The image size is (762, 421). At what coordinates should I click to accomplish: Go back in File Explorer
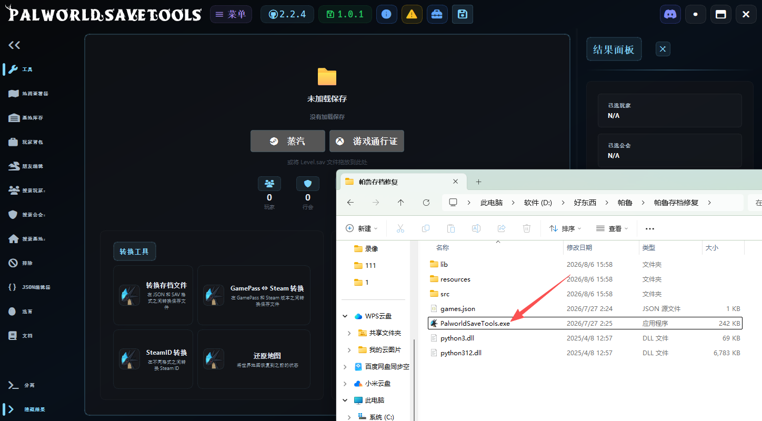pos(350,203)
